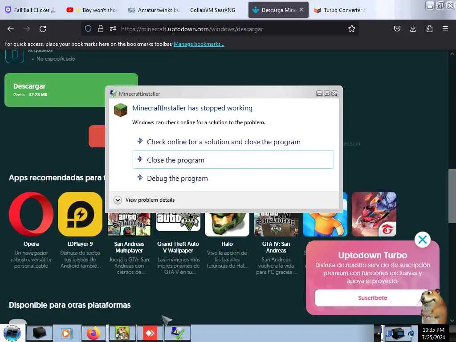
Task: Open the tracking protection shield icon
Action: pyautogui.click(x=88, y=28)
